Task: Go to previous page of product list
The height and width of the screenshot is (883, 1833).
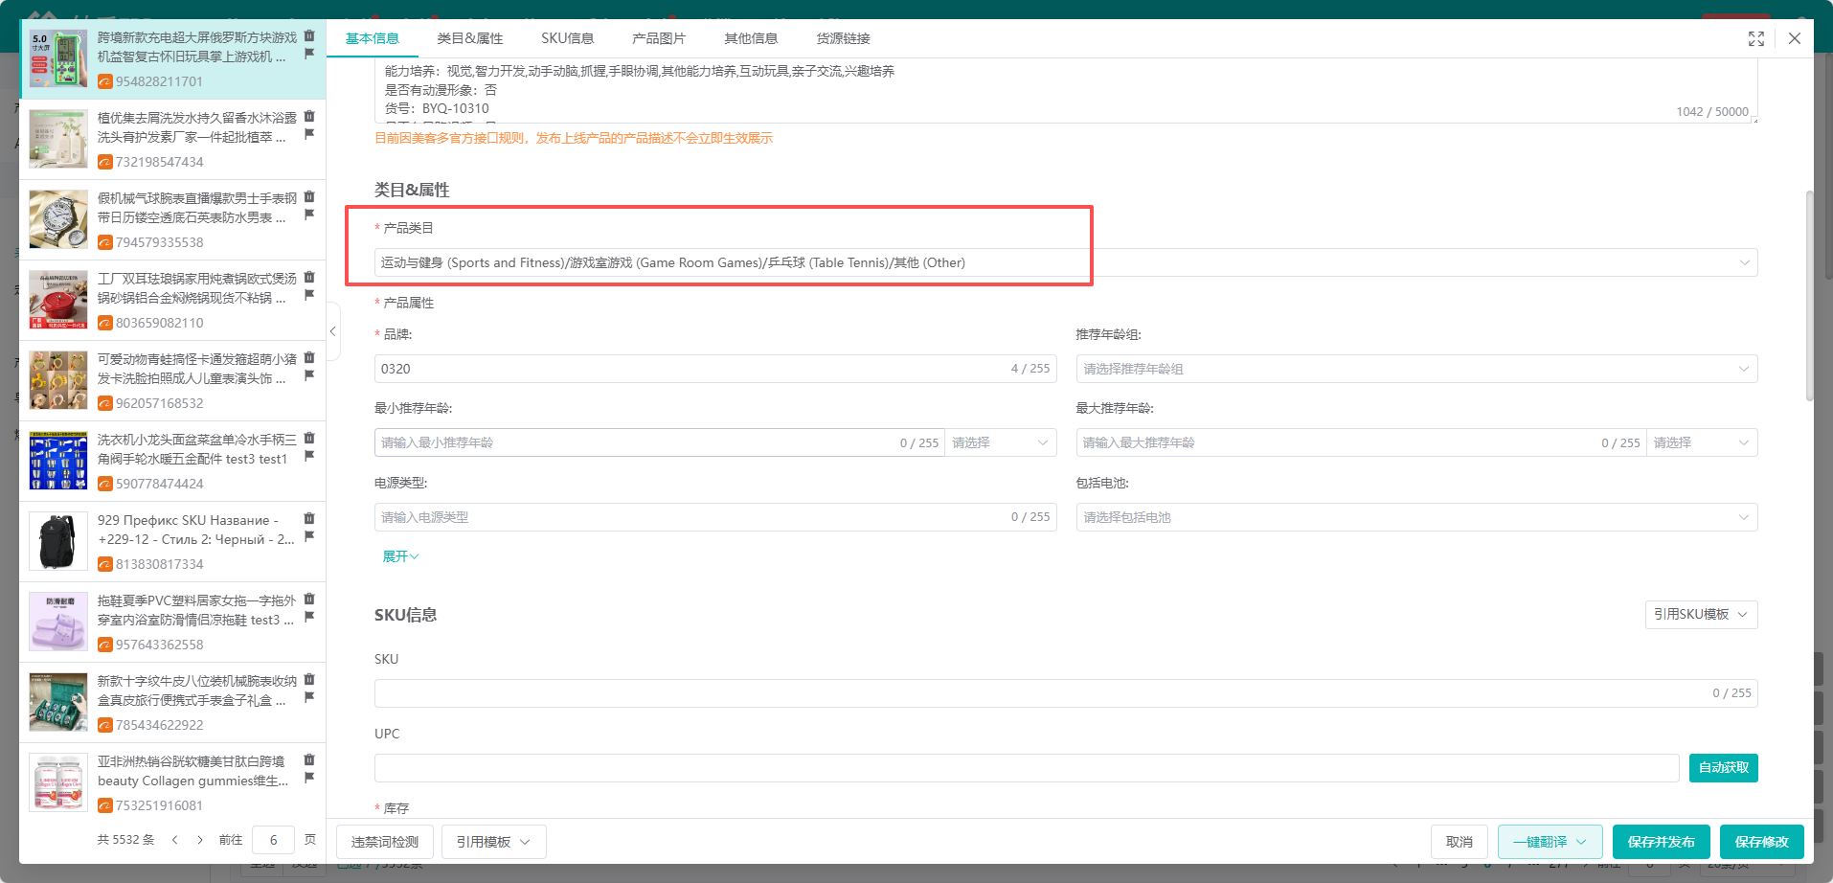Action: point(174,840)
